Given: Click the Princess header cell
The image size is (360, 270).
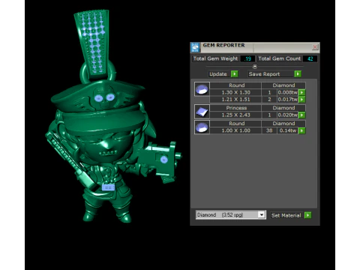Looking at the screenshot, I should click(235, 108).
